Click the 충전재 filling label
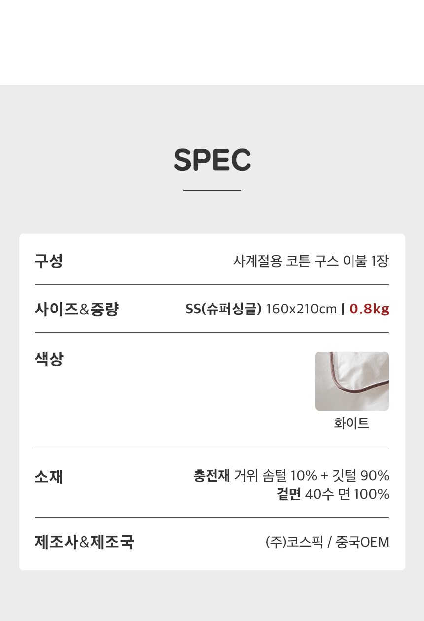 click(212, 476)
